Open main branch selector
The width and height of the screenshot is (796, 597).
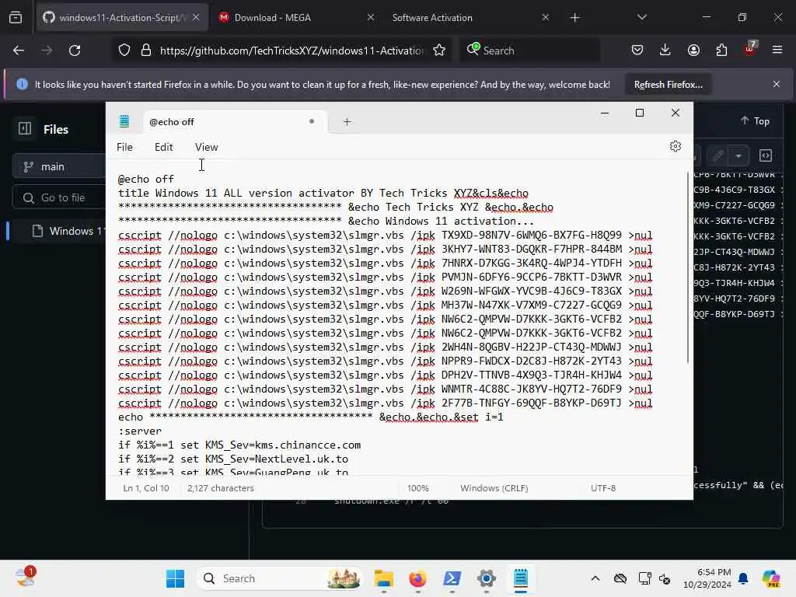tap(59, 166)
